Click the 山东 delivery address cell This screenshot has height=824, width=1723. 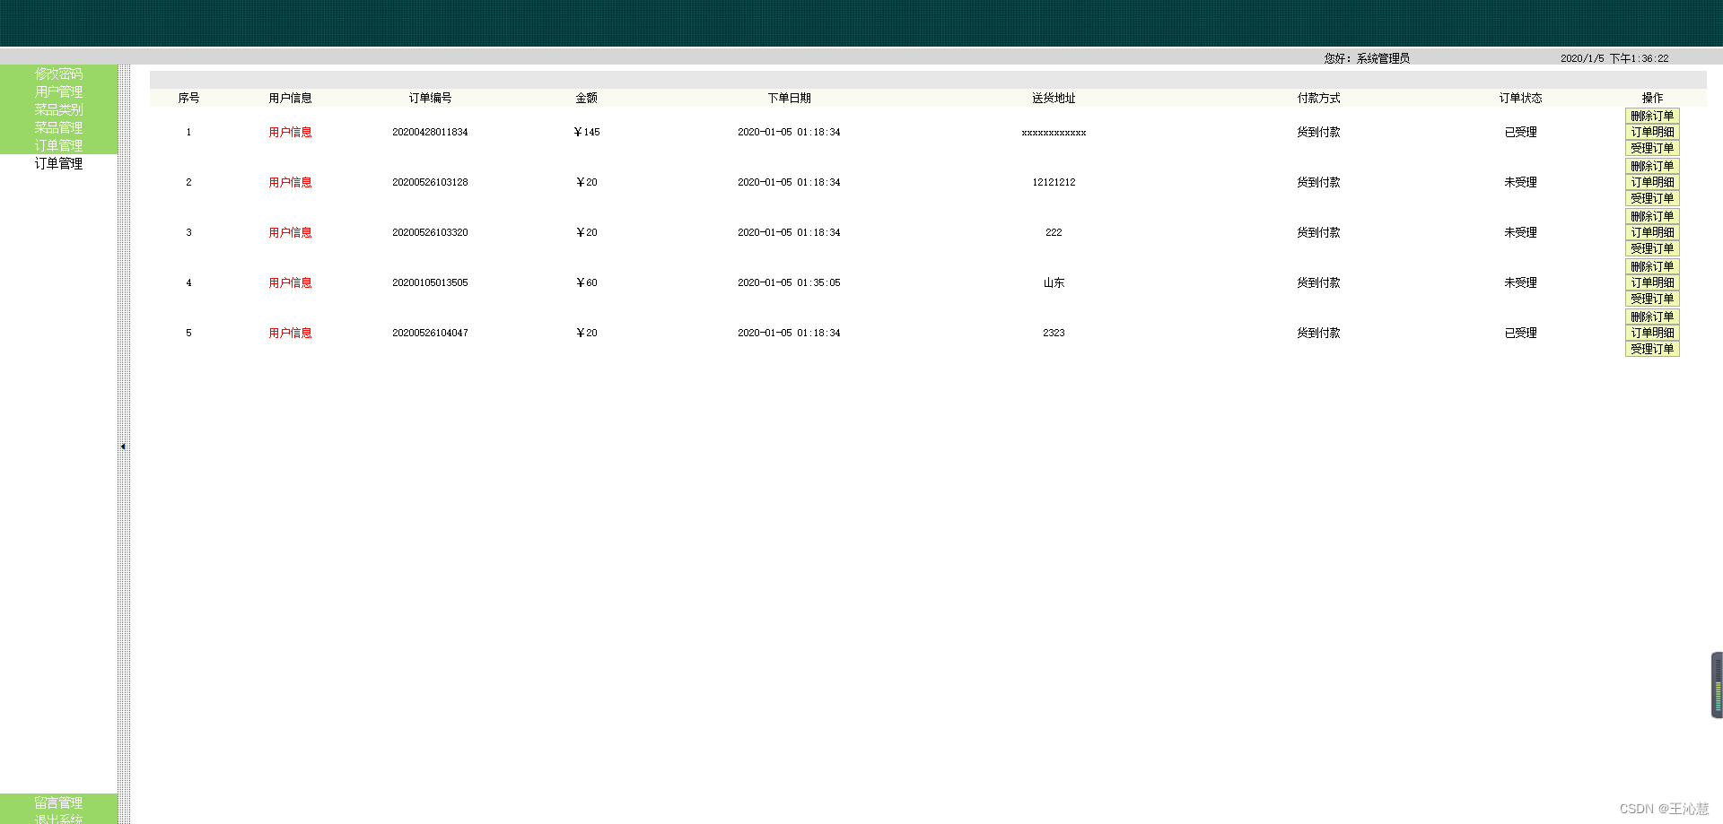tap(1054, 282)
